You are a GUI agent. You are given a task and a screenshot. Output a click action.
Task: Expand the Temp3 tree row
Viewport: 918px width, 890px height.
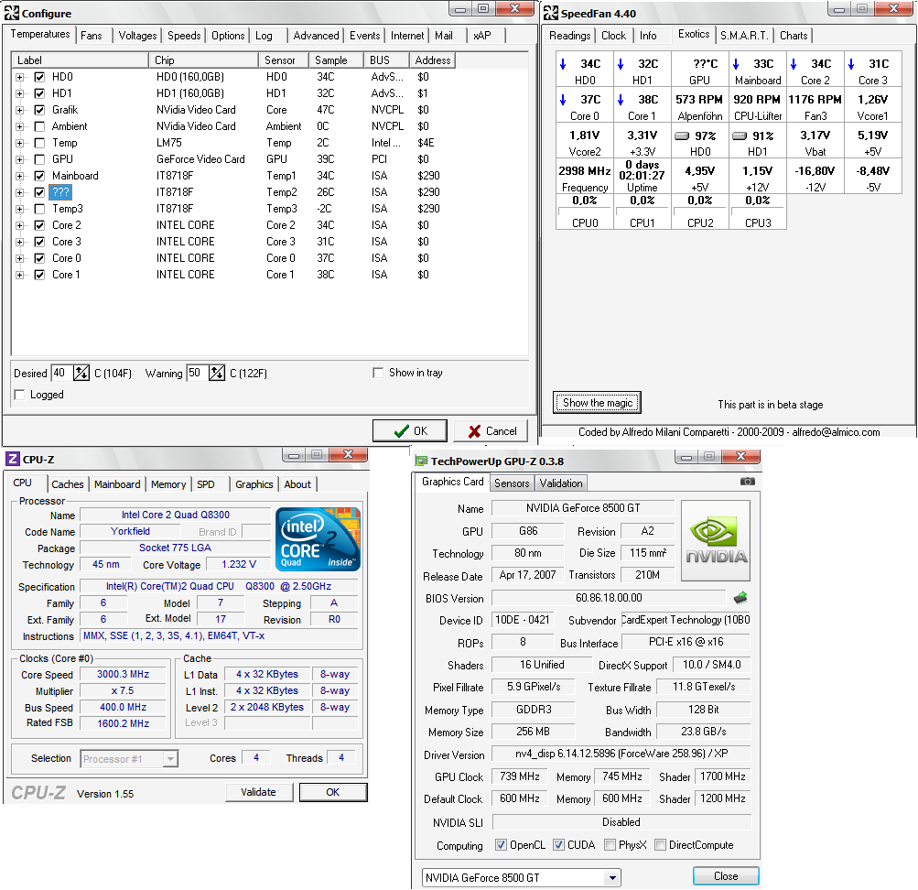click(x=20, y=209)
